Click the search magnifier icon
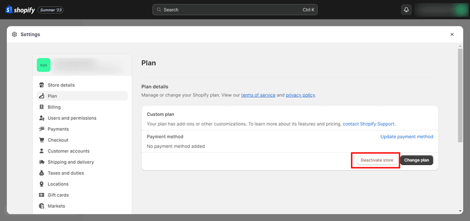The height and width of the screenshot is (221, 470). click(x=159, y=10)
